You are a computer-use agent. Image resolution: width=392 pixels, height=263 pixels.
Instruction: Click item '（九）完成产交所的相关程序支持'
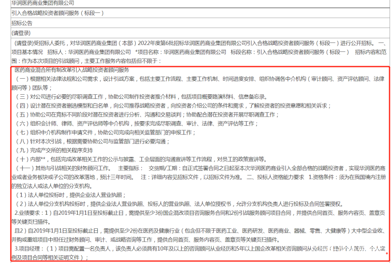54,151
